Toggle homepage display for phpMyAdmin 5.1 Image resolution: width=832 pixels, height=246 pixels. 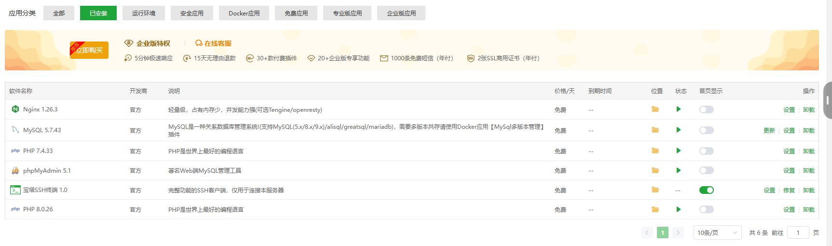707,170
